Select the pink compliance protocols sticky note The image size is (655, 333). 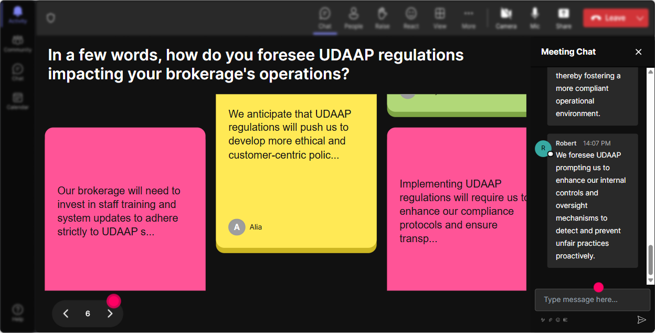(x=457, y=209)
